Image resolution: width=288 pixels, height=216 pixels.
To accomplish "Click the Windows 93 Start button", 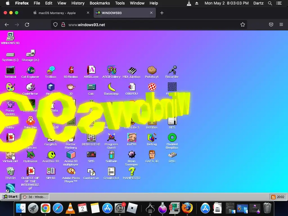I will coord(10,197).
